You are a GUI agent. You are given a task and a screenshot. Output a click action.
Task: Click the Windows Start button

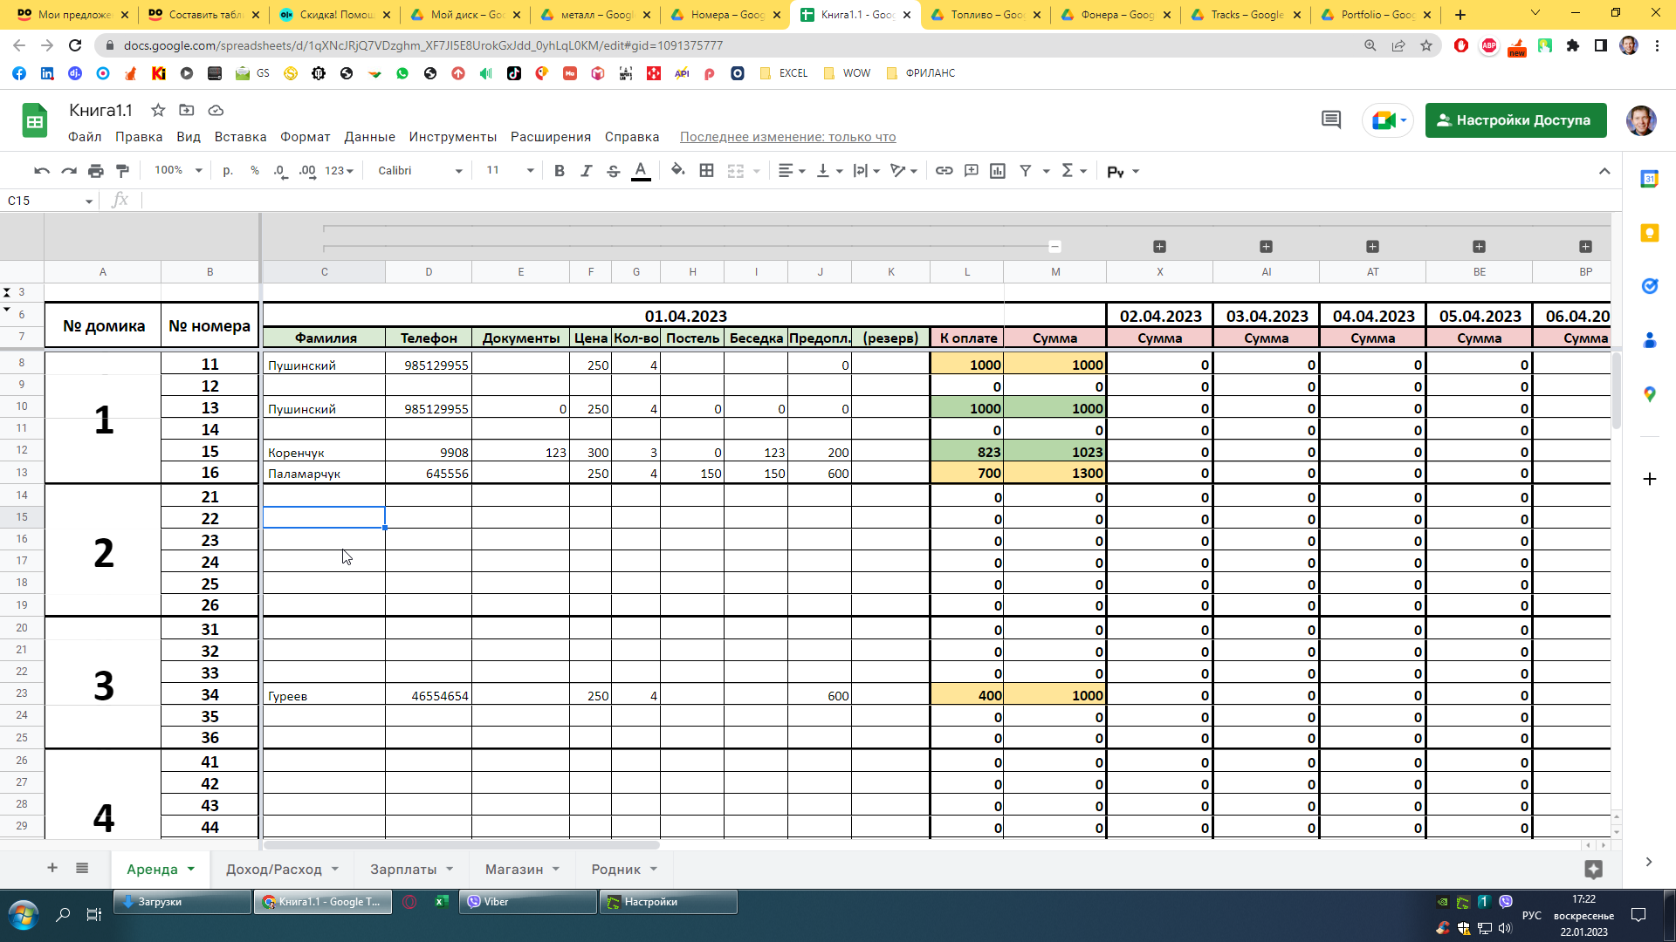coord(23,916)
